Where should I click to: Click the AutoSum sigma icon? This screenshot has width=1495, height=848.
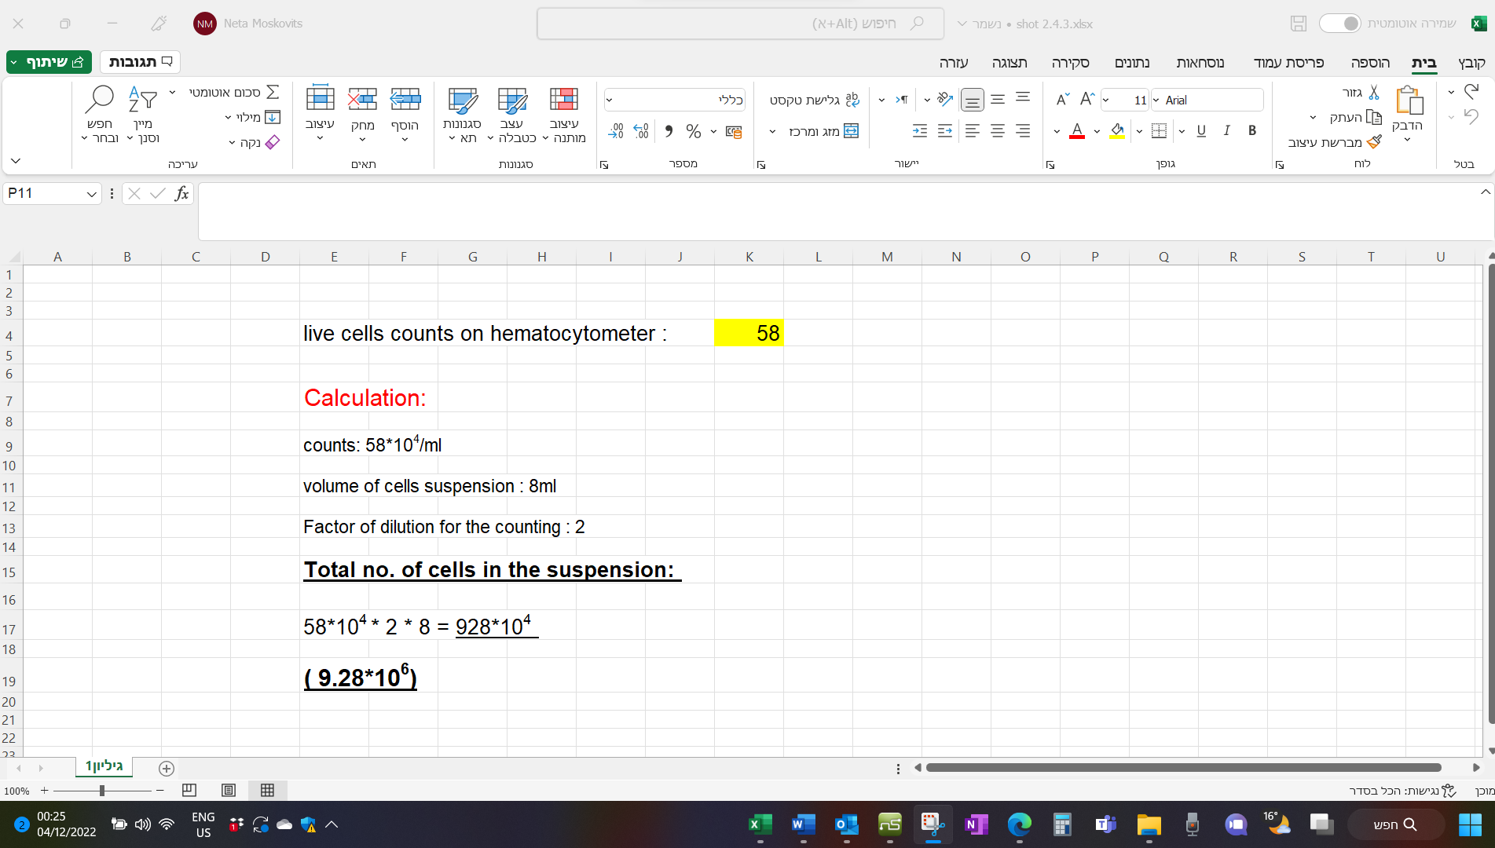pos(273,92)
